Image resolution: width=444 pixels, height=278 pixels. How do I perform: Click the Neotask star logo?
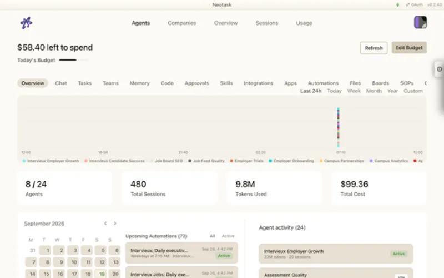[26, 23]
